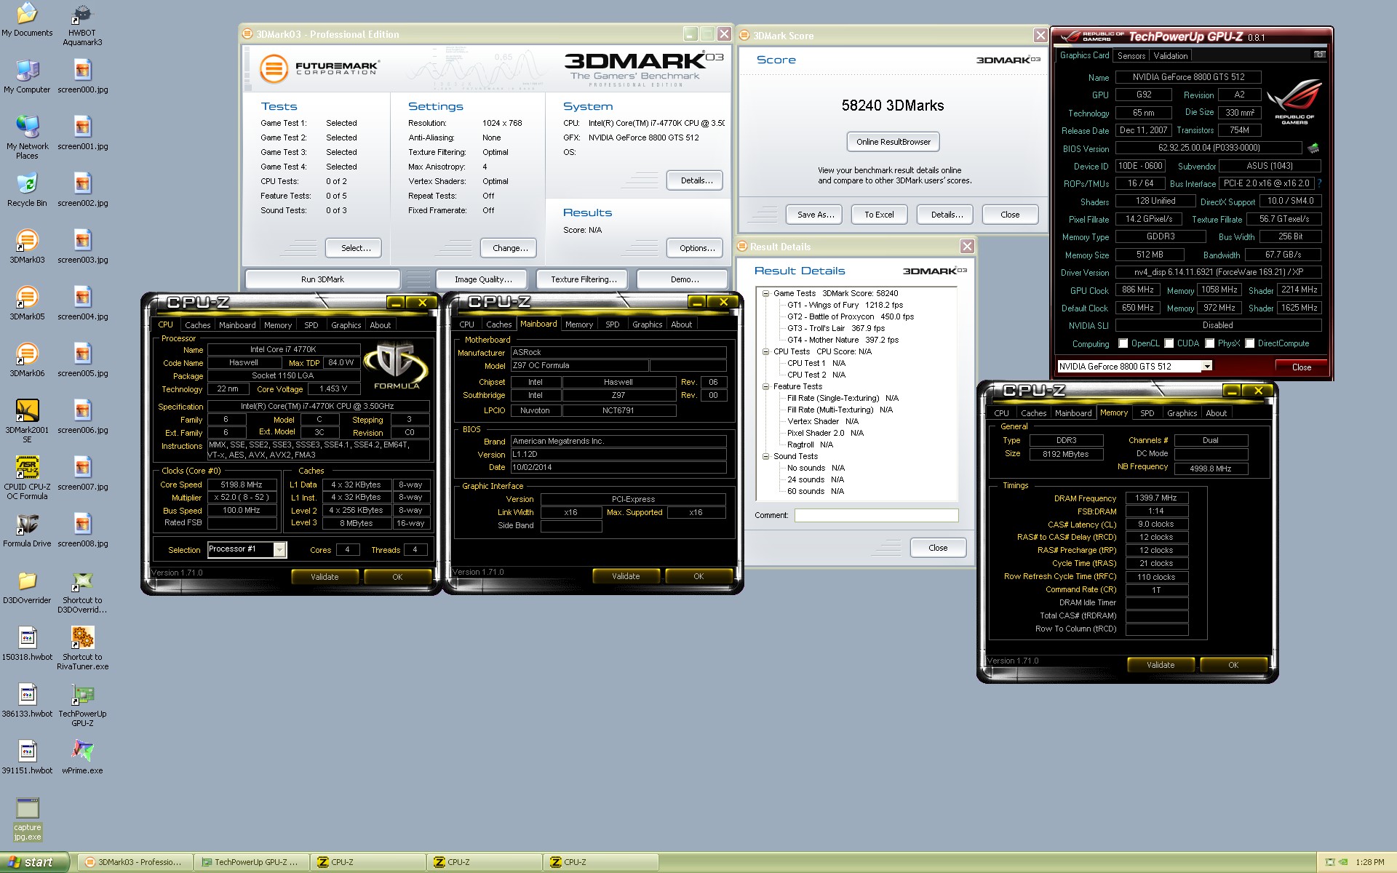Image resolution: width=1397 pixels, height=873 pixels.
Task: Open My Computer desktop icon
Action: (x=27, y=76)
